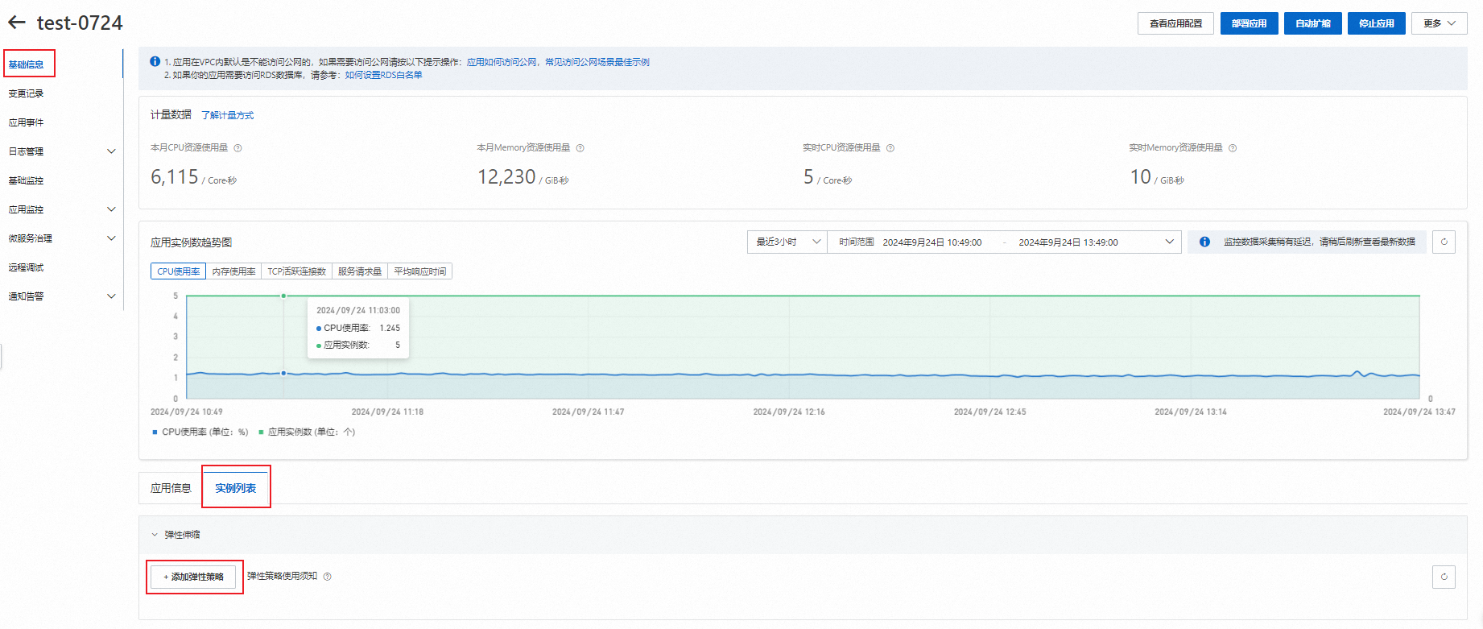
Task: Click the 添加弹性策略 button
Action: click(193, 577)
